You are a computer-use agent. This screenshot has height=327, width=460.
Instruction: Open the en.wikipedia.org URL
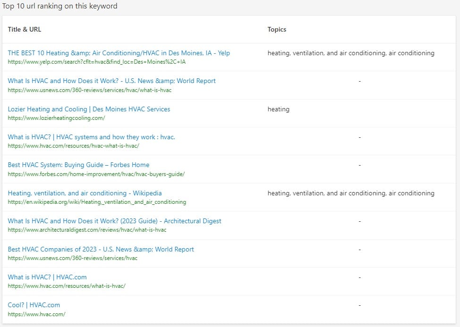pos(97,202)
